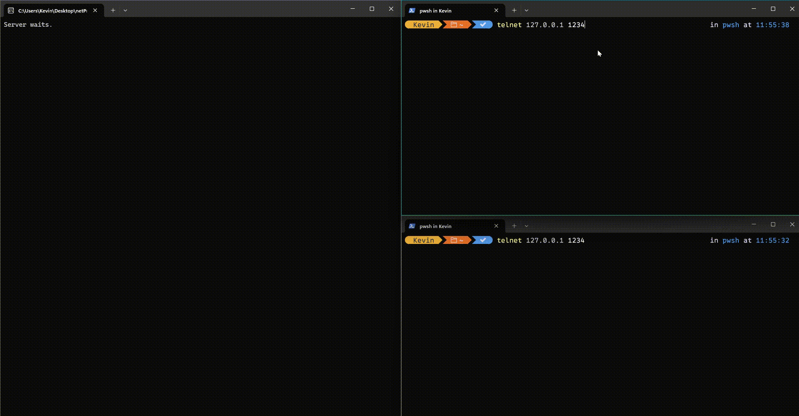799x416 pixels.
Task: Select the pwsh in Kevin tab, top-right window
Action: pyautogui.click(x=455, y=10)
